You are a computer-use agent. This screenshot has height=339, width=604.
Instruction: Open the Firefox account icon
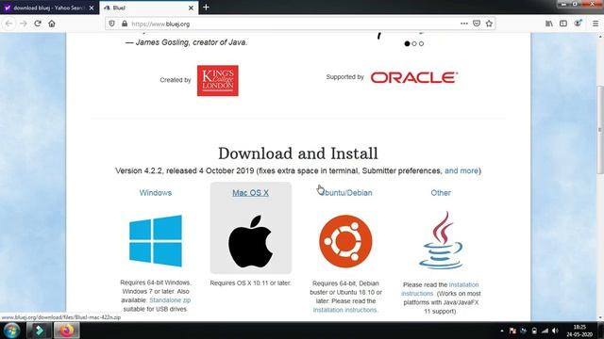(578, 24)
